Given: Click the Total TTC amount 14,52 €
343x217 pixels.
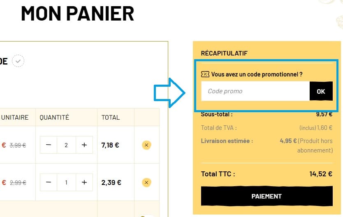Looking at the screenshot, I should pos(321,174).
